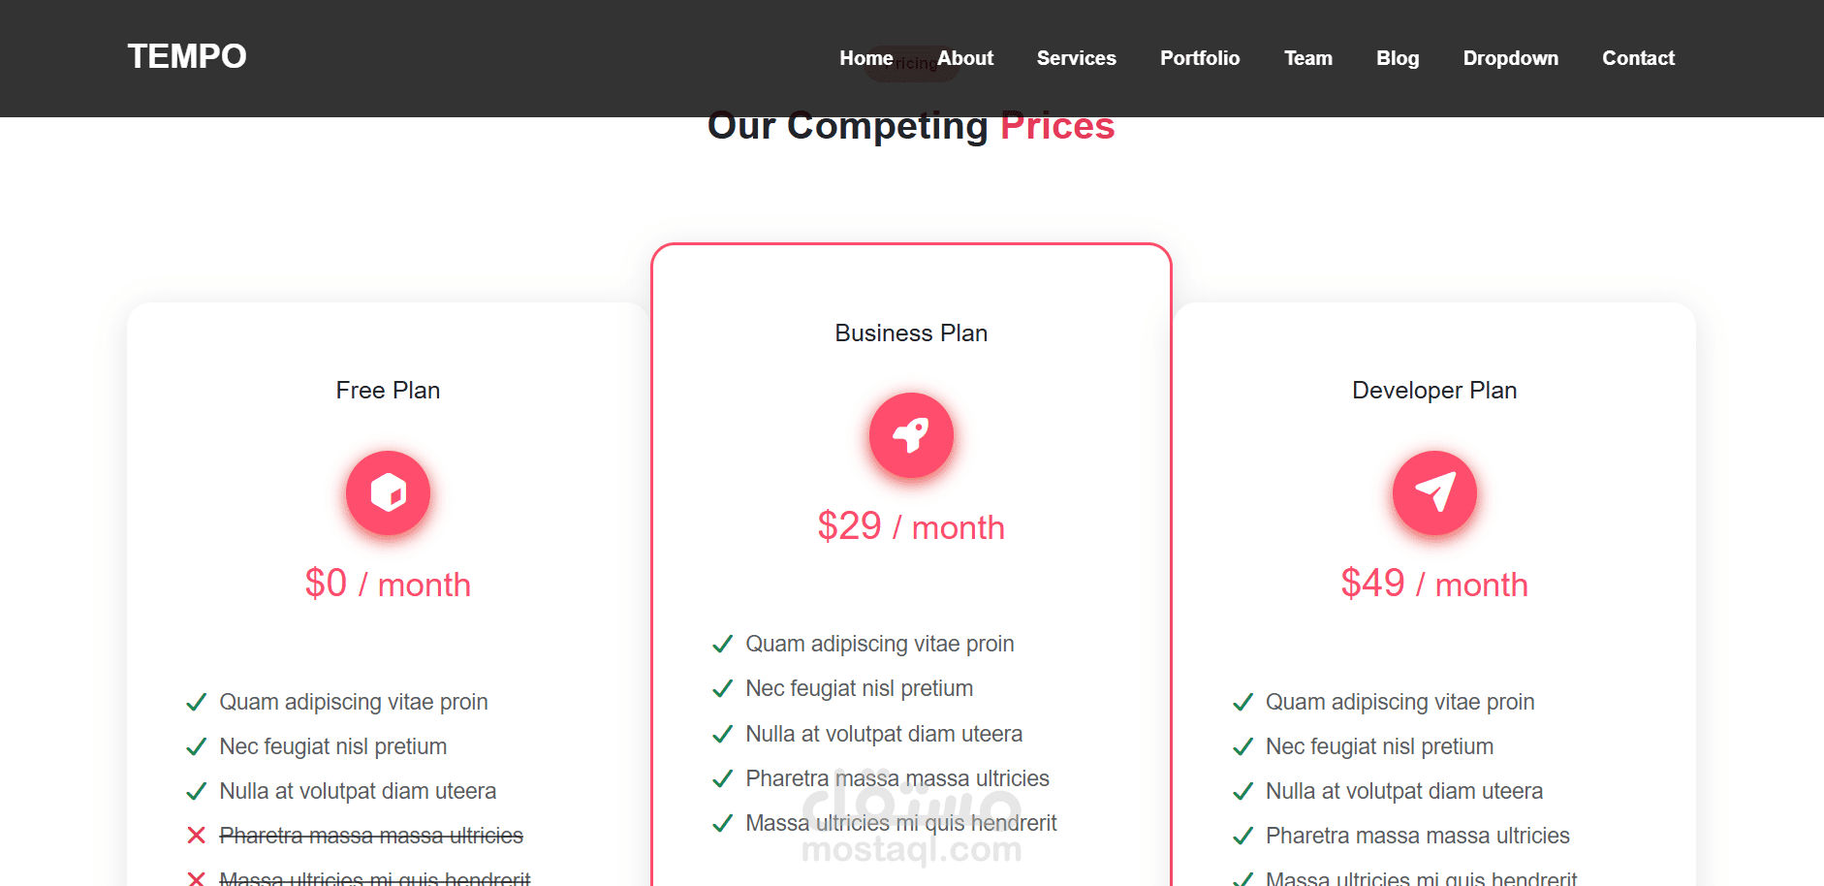Click the $49 / month price text
This screenshot has width=1824, height=886.
[x=1434, y=584]
